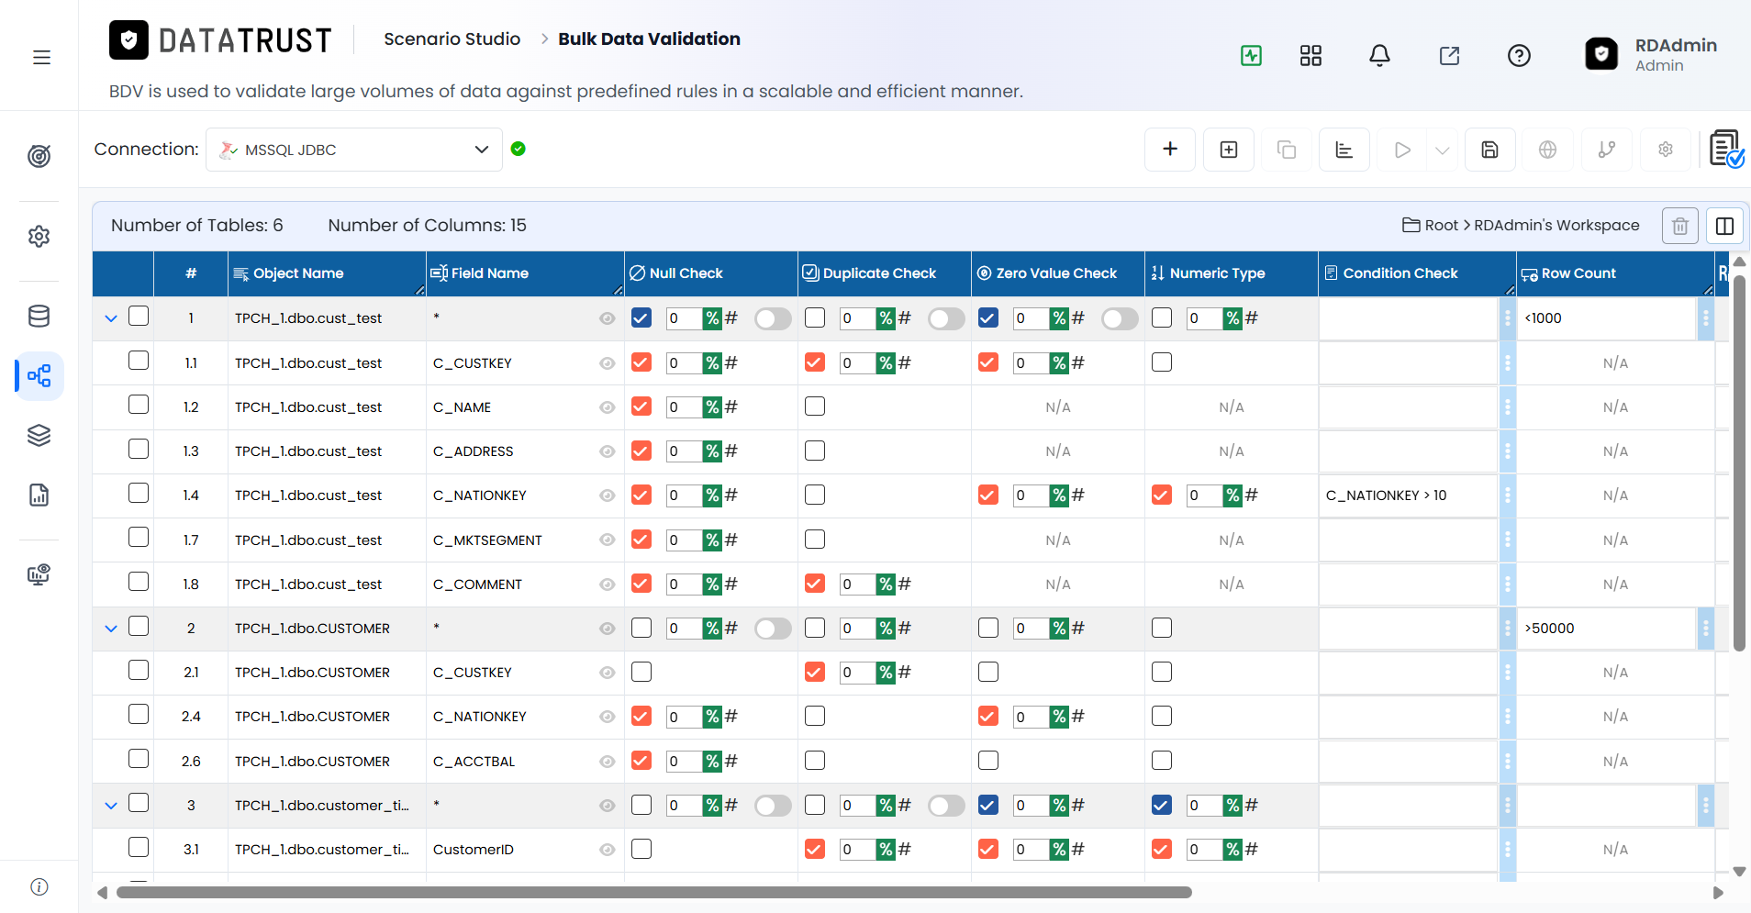Expand the run button dropdown arrow
This screenshot has height=913, width=1751.
[x=1442, y=150]
